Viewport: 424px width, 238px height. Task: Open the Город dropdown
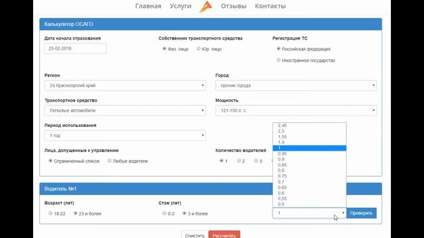(296, 85)
